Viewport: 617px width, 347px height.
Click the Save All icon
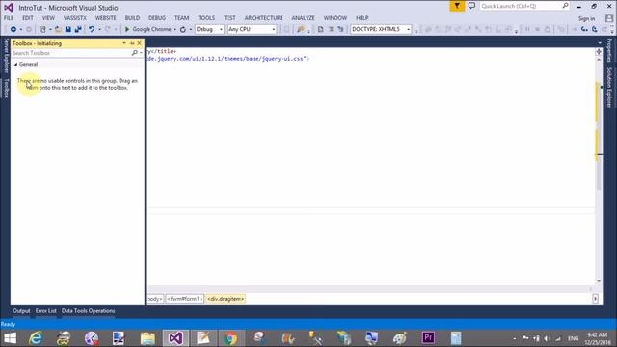(78, 29)
